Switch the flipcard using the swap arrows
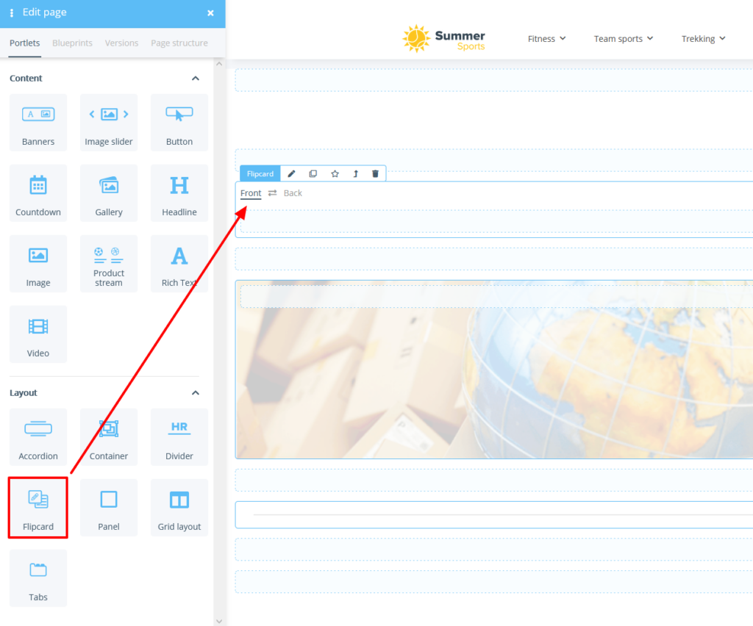The width and height of the screenshot is (753, 626). click(271, 193)
